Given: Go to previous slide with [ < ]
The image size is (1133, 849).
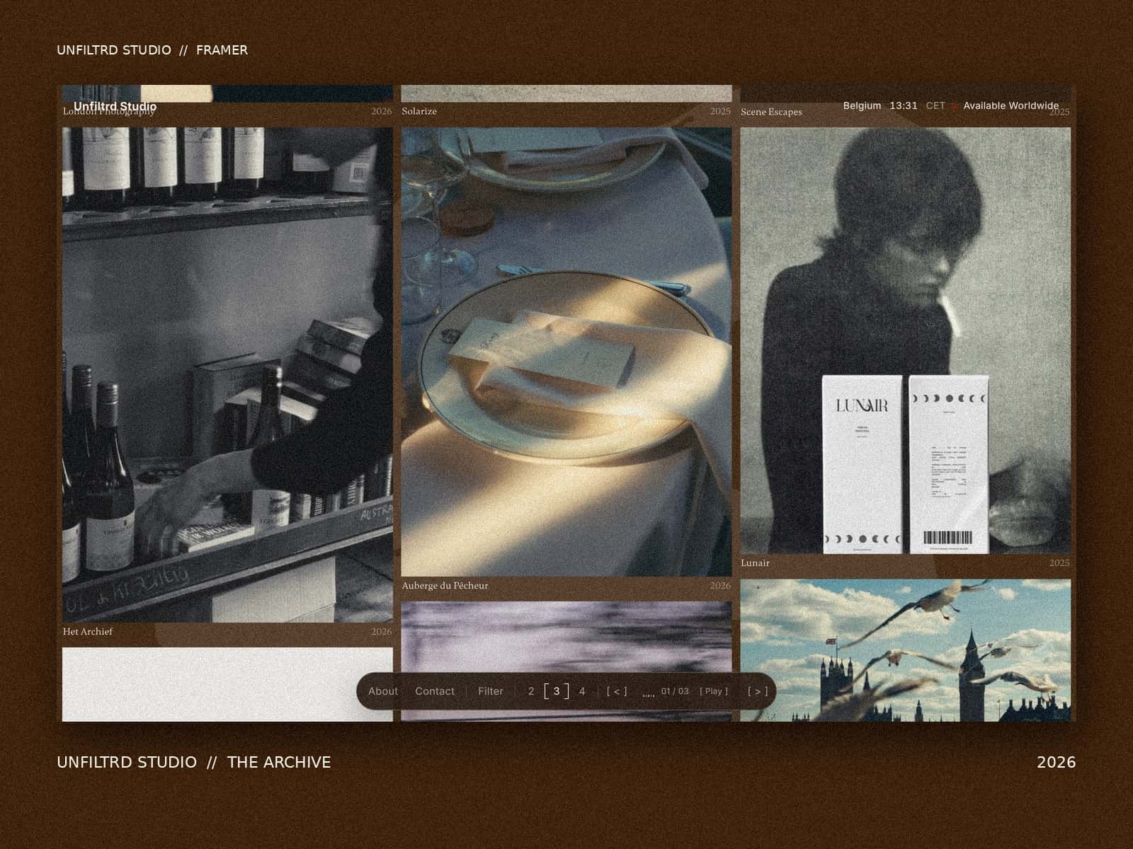Looking at the screenshot, I should 617,691.
